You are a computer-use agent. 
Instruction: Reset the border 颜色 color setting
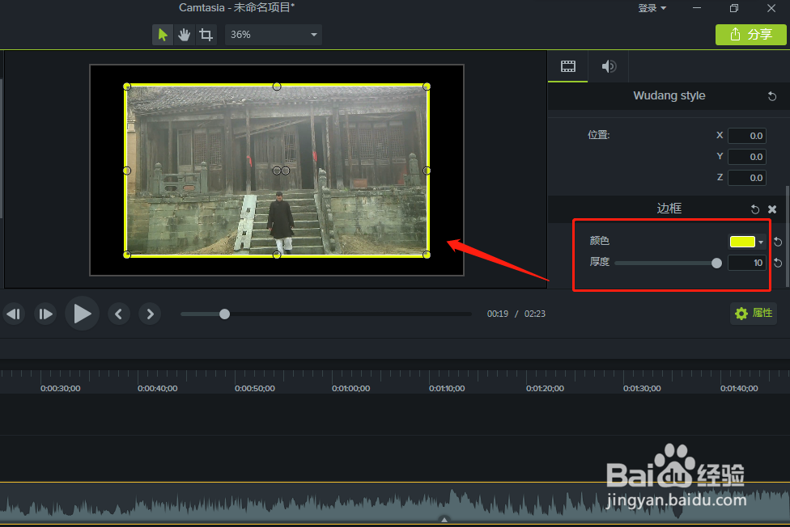pos(776,240)
